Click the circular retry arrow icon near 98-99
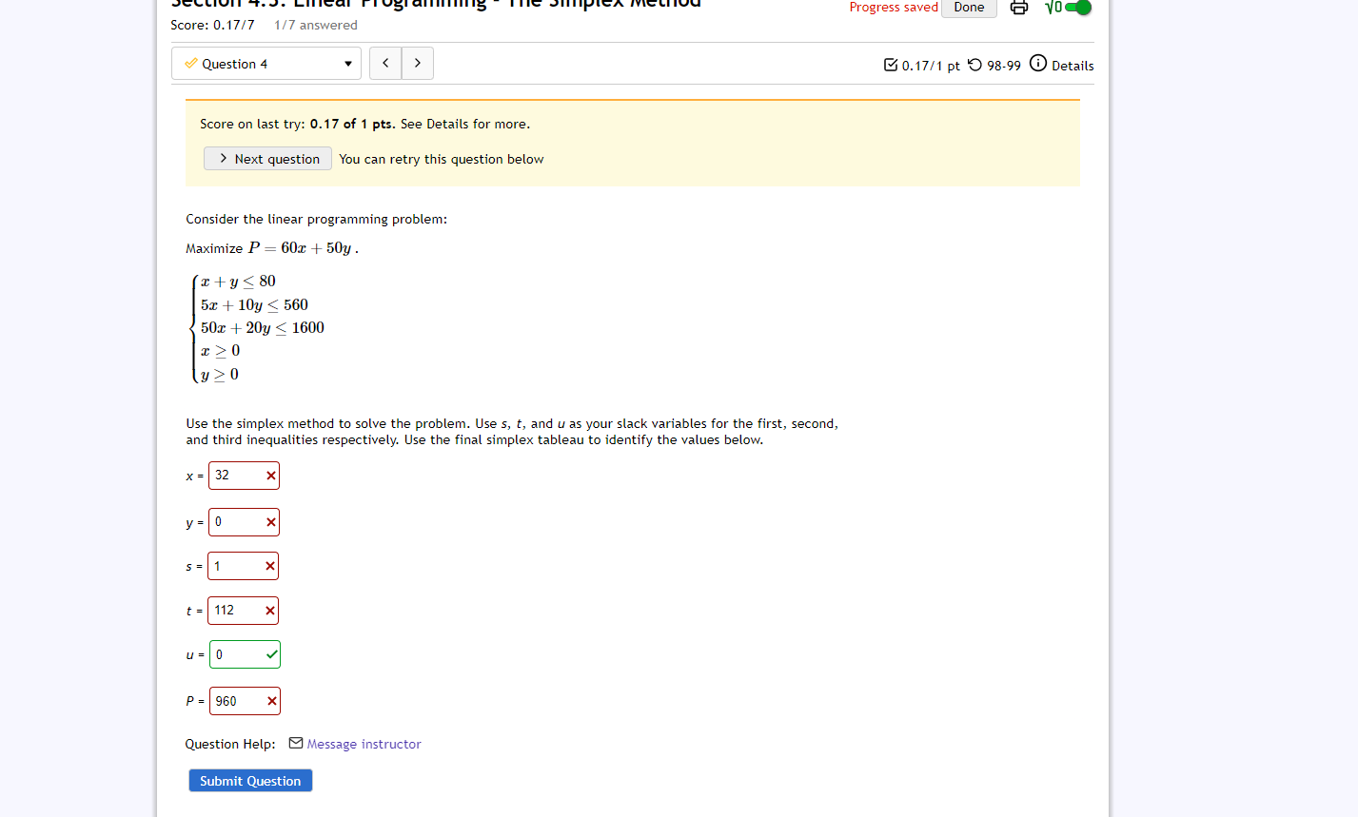This screenshot has width=1358, height=817. click(x=974, y=65)
